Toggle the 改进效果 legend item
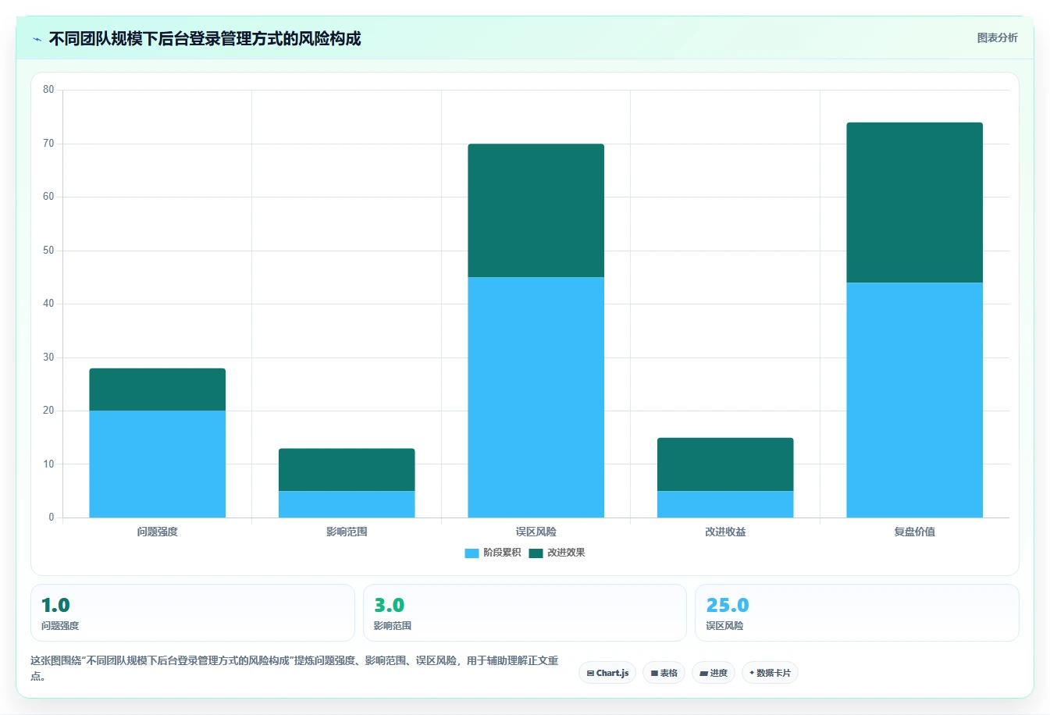Screen dimensions: 1050x715 point(557,553)
